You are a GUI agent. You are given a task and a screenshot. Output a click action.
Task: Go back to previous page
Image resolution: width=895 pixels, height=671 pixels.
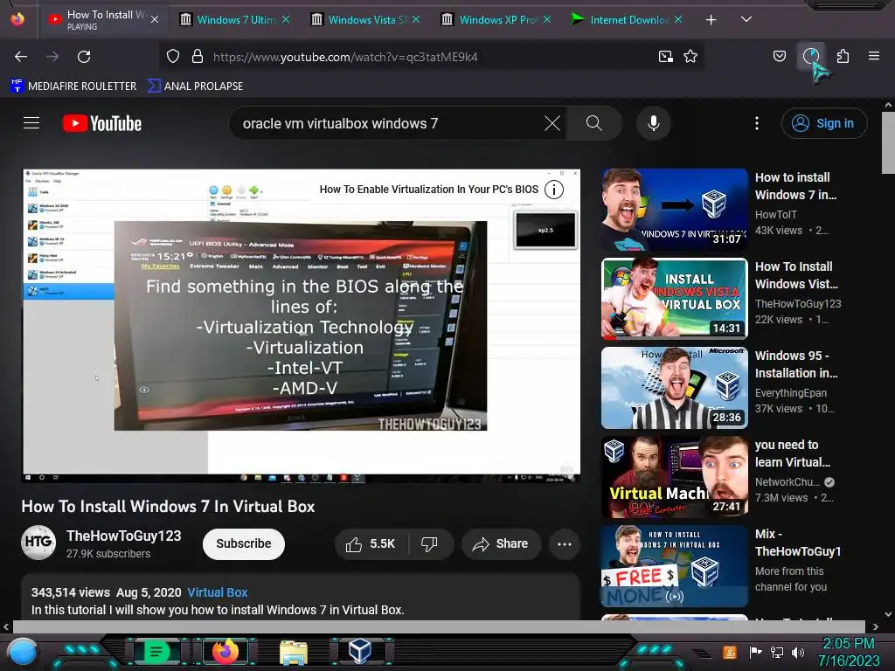21,57
